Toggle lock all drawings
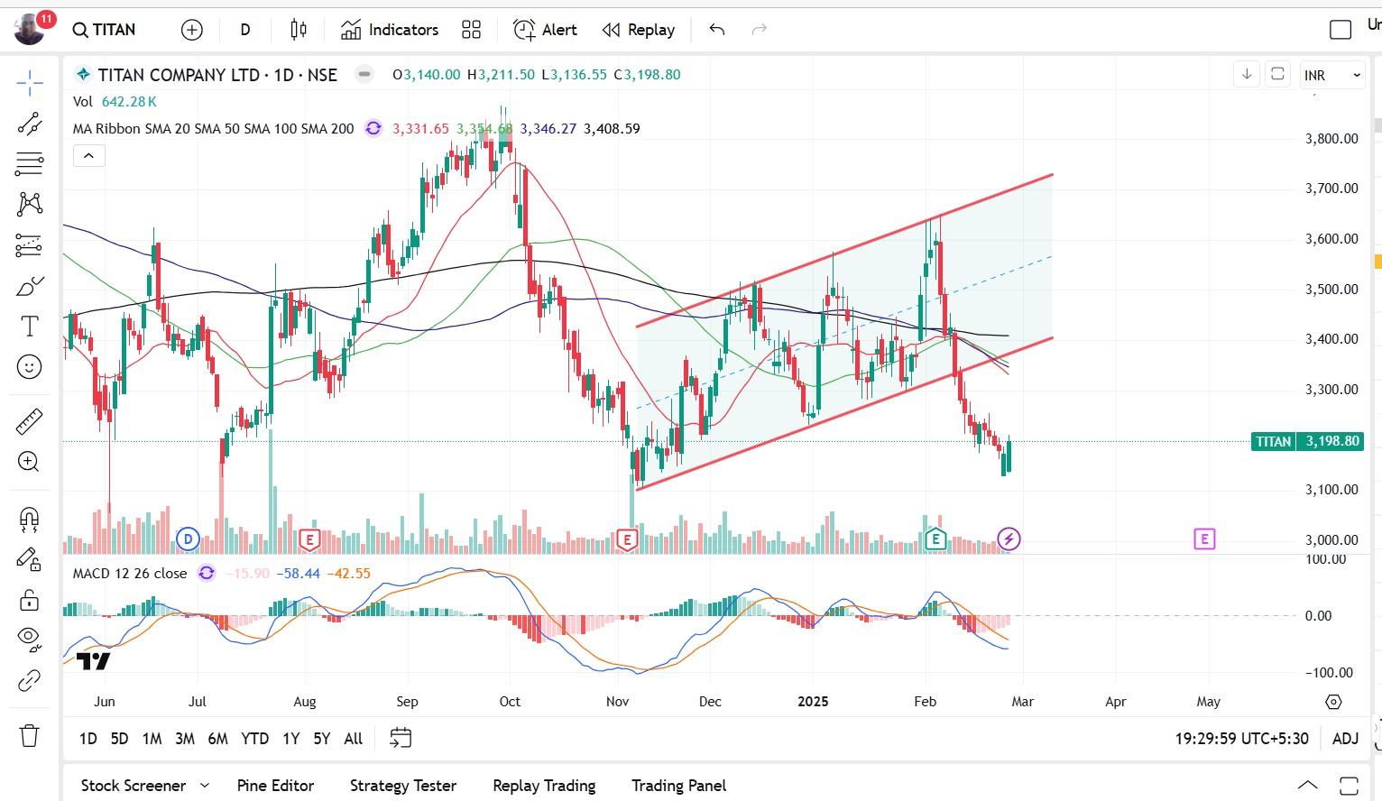The image size is (1382, 801). point(30,600)
